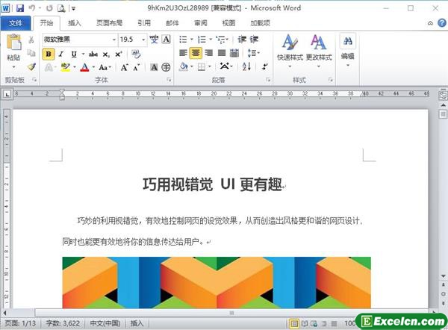This screenshot has width=448, height=330.
Task: Switch to the 邮件 Mailings tab
Action: tap(172, 23)
